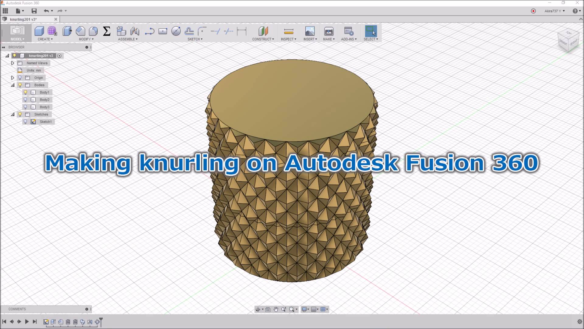Expand the Named Views folder
The height and width of the screenshot is (329, 584).
coord(12,63)
